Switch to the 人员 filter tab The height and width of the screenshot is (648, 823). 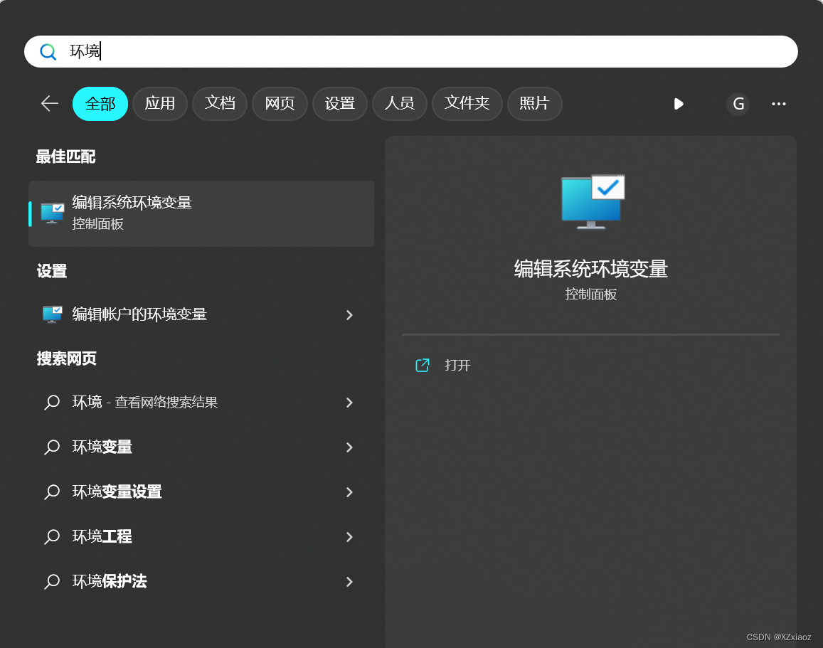400,103
